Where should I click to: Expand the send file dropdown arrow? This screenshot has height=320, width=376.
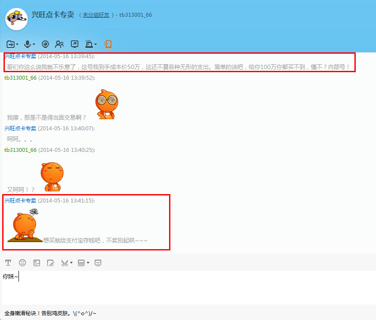pos(17,44)
